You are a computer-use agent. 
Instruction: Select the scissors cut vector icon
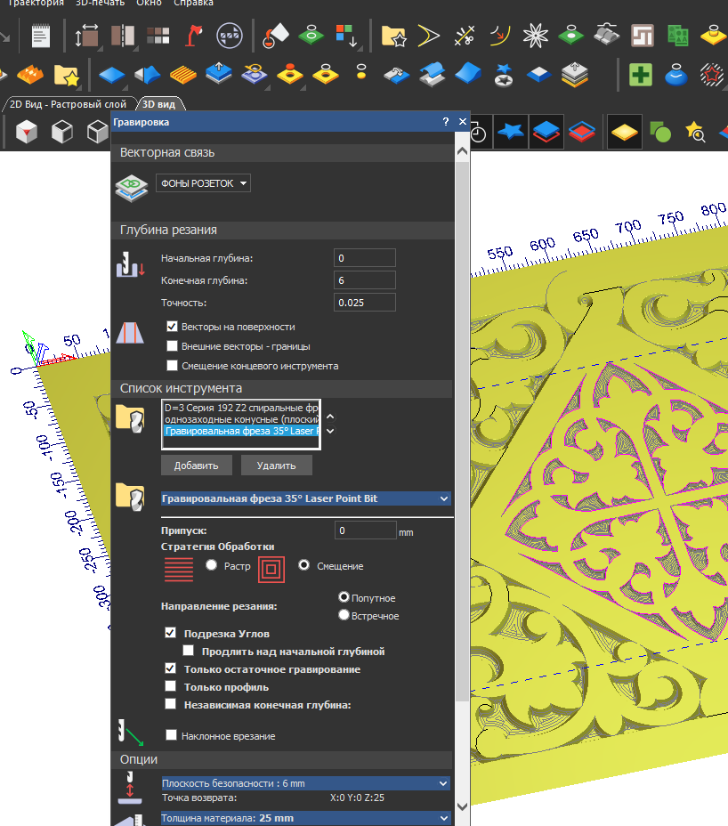[x=465, y=36]
